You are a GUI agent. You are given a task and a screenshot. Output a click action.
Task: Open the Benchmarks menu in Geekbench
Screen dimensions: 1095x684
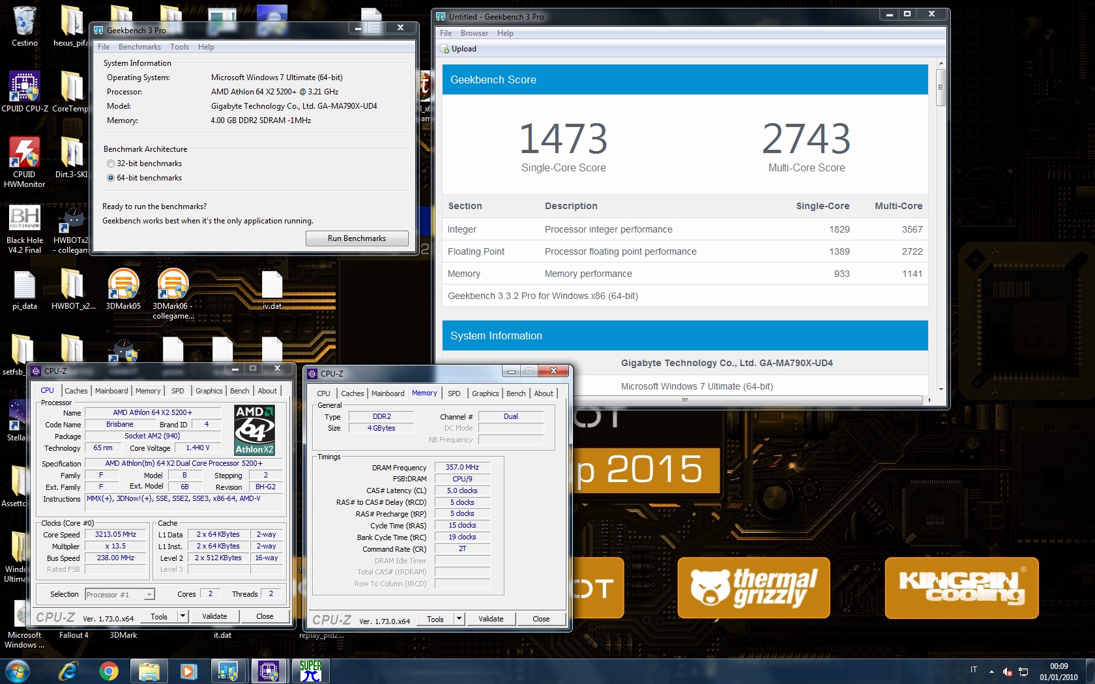tap(139, 47)
